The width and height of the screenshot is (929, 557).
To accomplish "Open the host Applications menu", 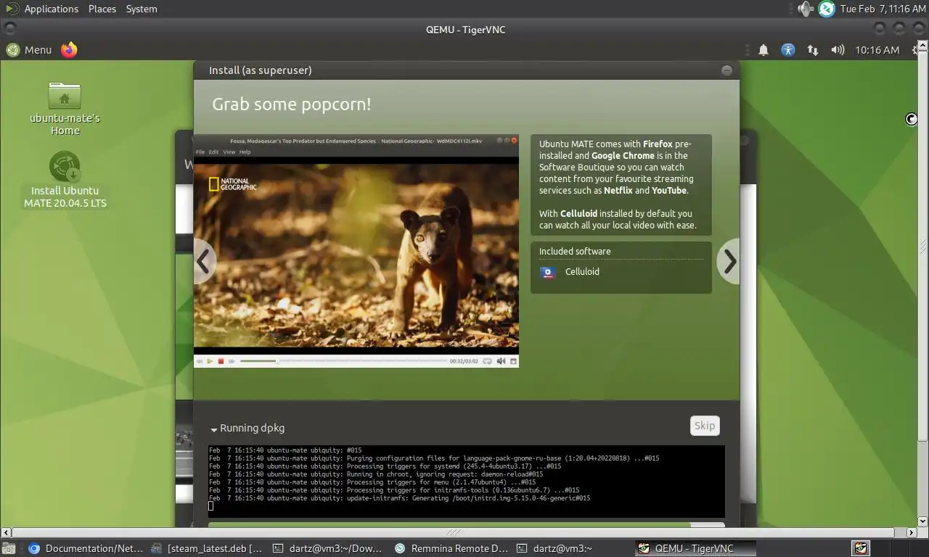I will point(51,9).
